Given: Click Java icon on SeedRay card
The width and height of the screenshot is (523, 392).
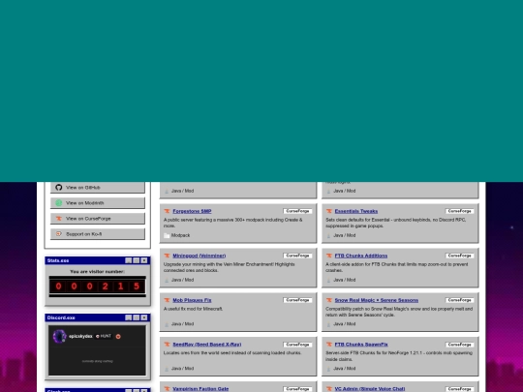Looking at the screenshot, I should [x=167, y=369].
